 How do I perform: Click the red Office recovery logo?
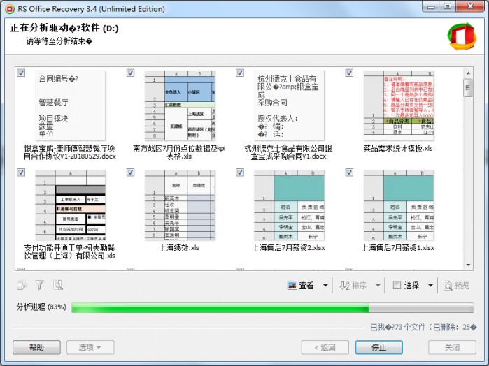pos(462,36)
